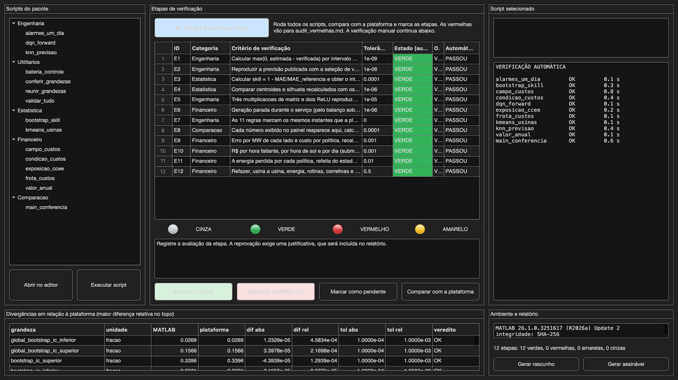The width and height of the screenshot is (678, 380).
Task: Collapse the Estatistica tree group
Action: coord(14,111)
